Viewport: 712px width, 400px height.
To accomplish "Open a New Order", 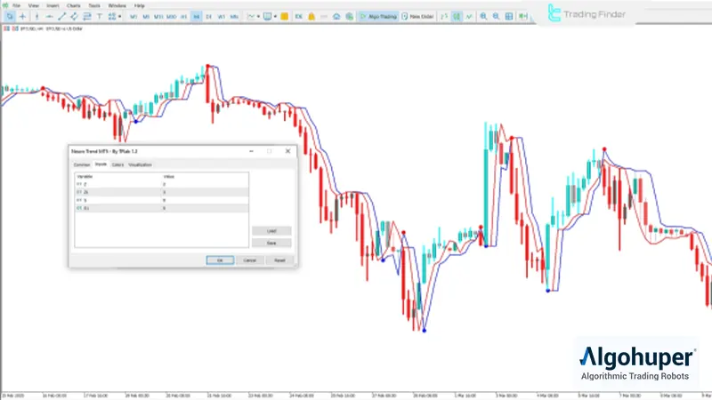I will click(x=417, y=17).
